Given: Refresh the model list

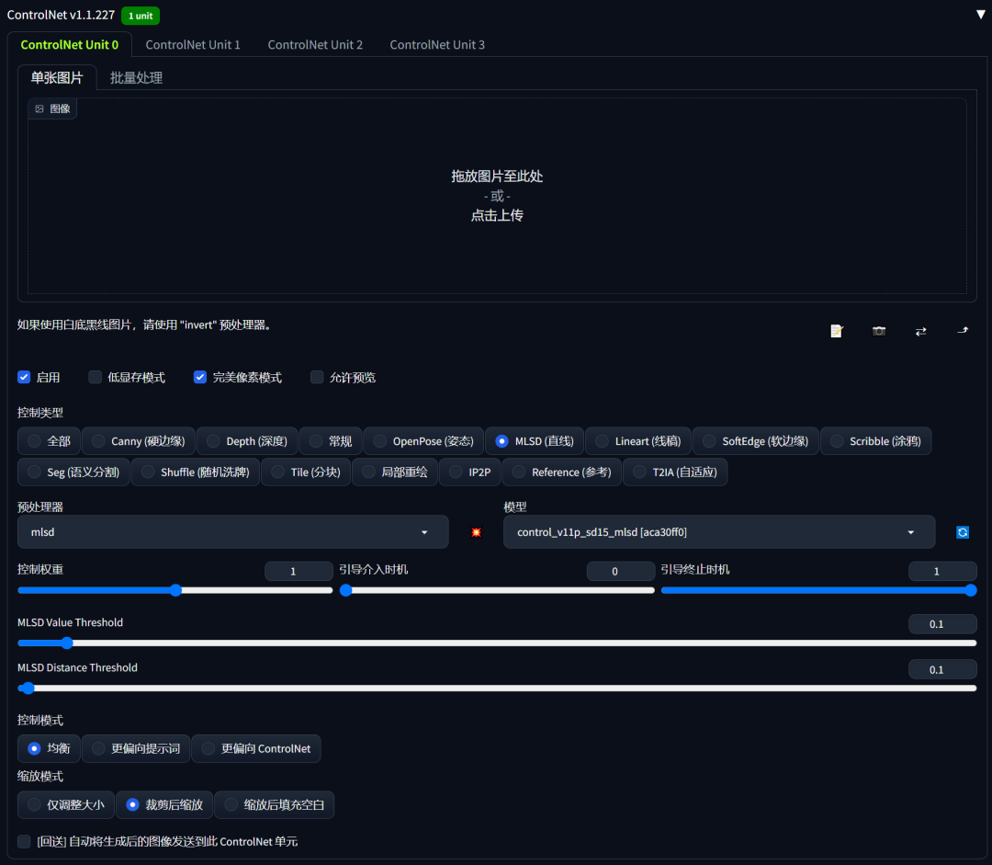Looking at the screenshot, I should [962, 531].
